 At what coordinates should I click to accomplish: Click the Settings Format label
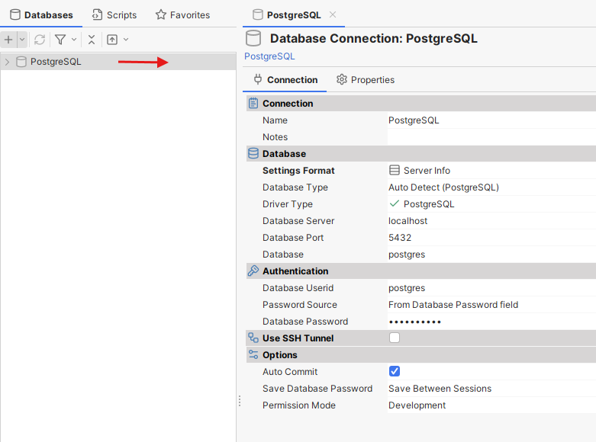[298, 171]
